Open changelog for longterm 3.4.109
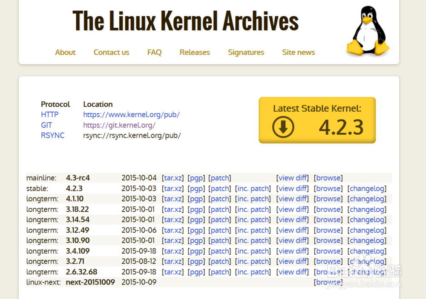The image size is (426, 299). (367, 251)
